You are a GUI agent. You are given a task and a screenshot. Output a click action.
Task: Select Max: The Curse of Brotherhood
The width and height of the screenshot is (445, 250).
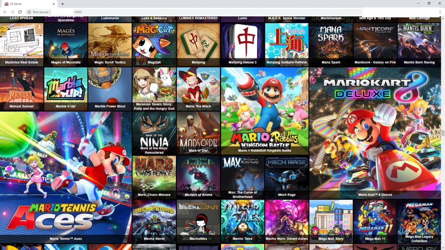click(x=243, y=177)
